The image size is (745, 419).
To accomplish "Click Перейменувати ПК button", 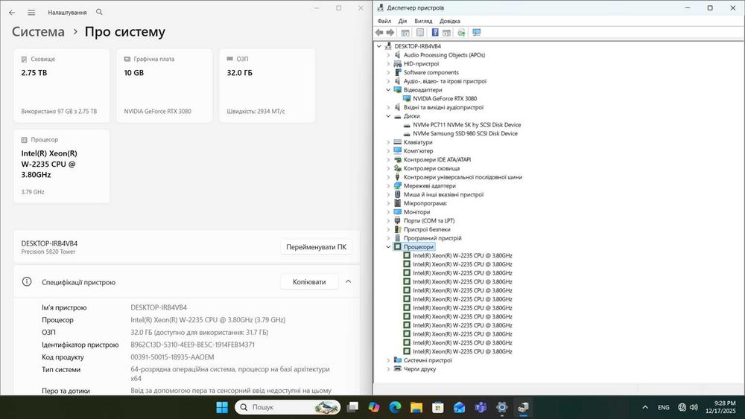I will tap(316, 247).
